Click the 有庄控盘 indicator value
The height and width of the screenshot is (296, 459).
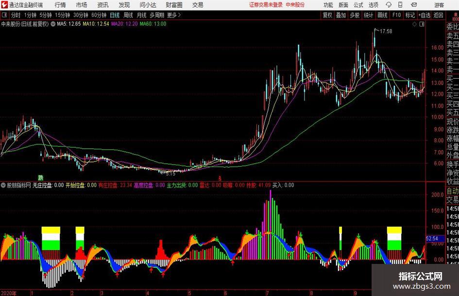pos(115,185)
